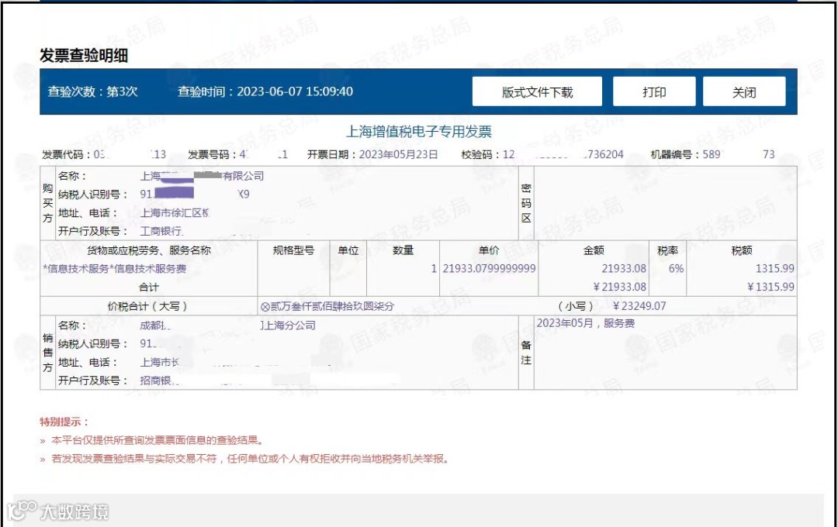Select the total tax ¥1315.99
The image size is (838, 527).
pyautogui.click(x=770, y=287)
